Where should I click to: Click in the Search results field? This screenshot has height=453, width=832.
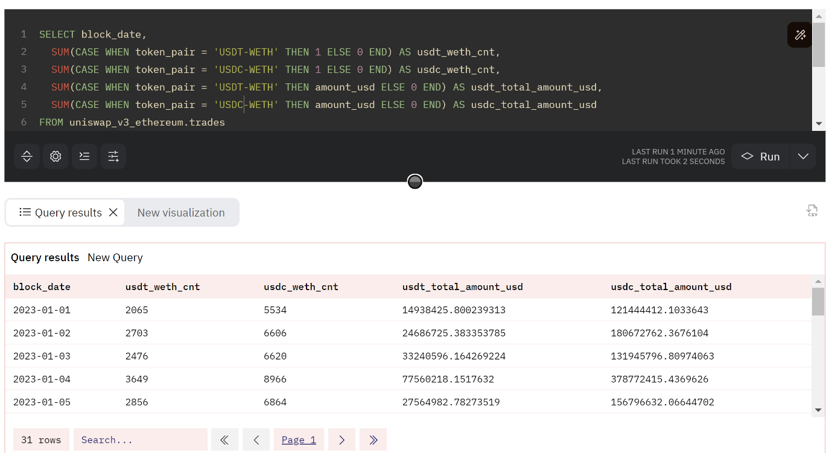pos(141,440)
